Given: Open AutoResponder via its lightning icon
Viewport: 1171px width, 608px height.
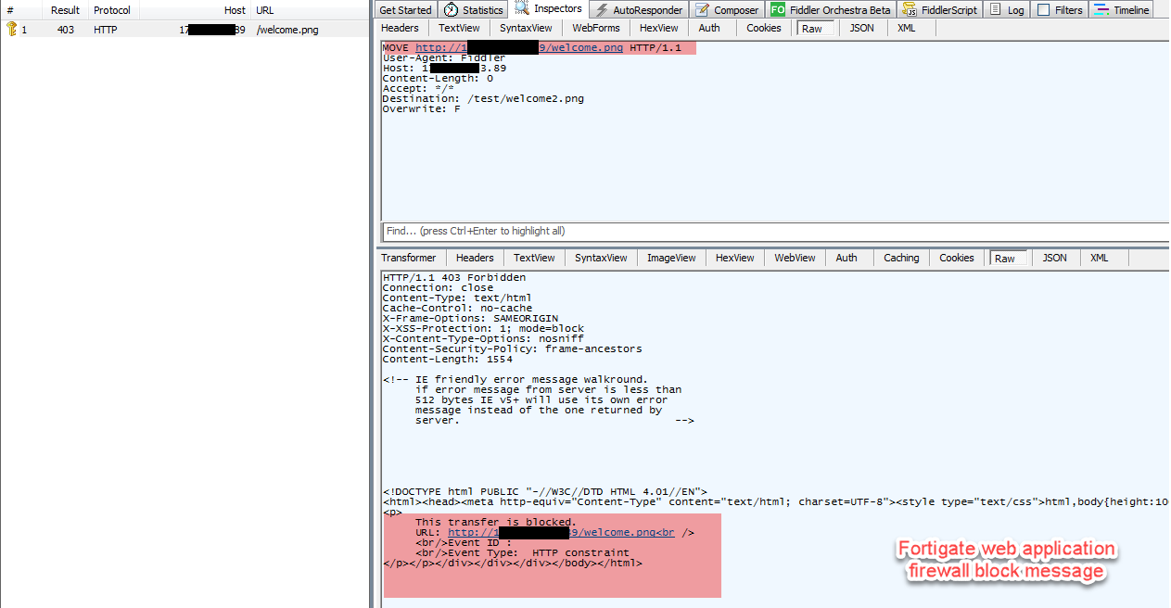Looking at the screenshot, I should pyautogui.click(x=601, y=10).
